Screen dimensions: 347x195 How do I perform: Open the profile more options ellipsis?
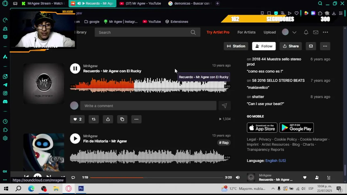pyautogui.click(x=325, y=46)
